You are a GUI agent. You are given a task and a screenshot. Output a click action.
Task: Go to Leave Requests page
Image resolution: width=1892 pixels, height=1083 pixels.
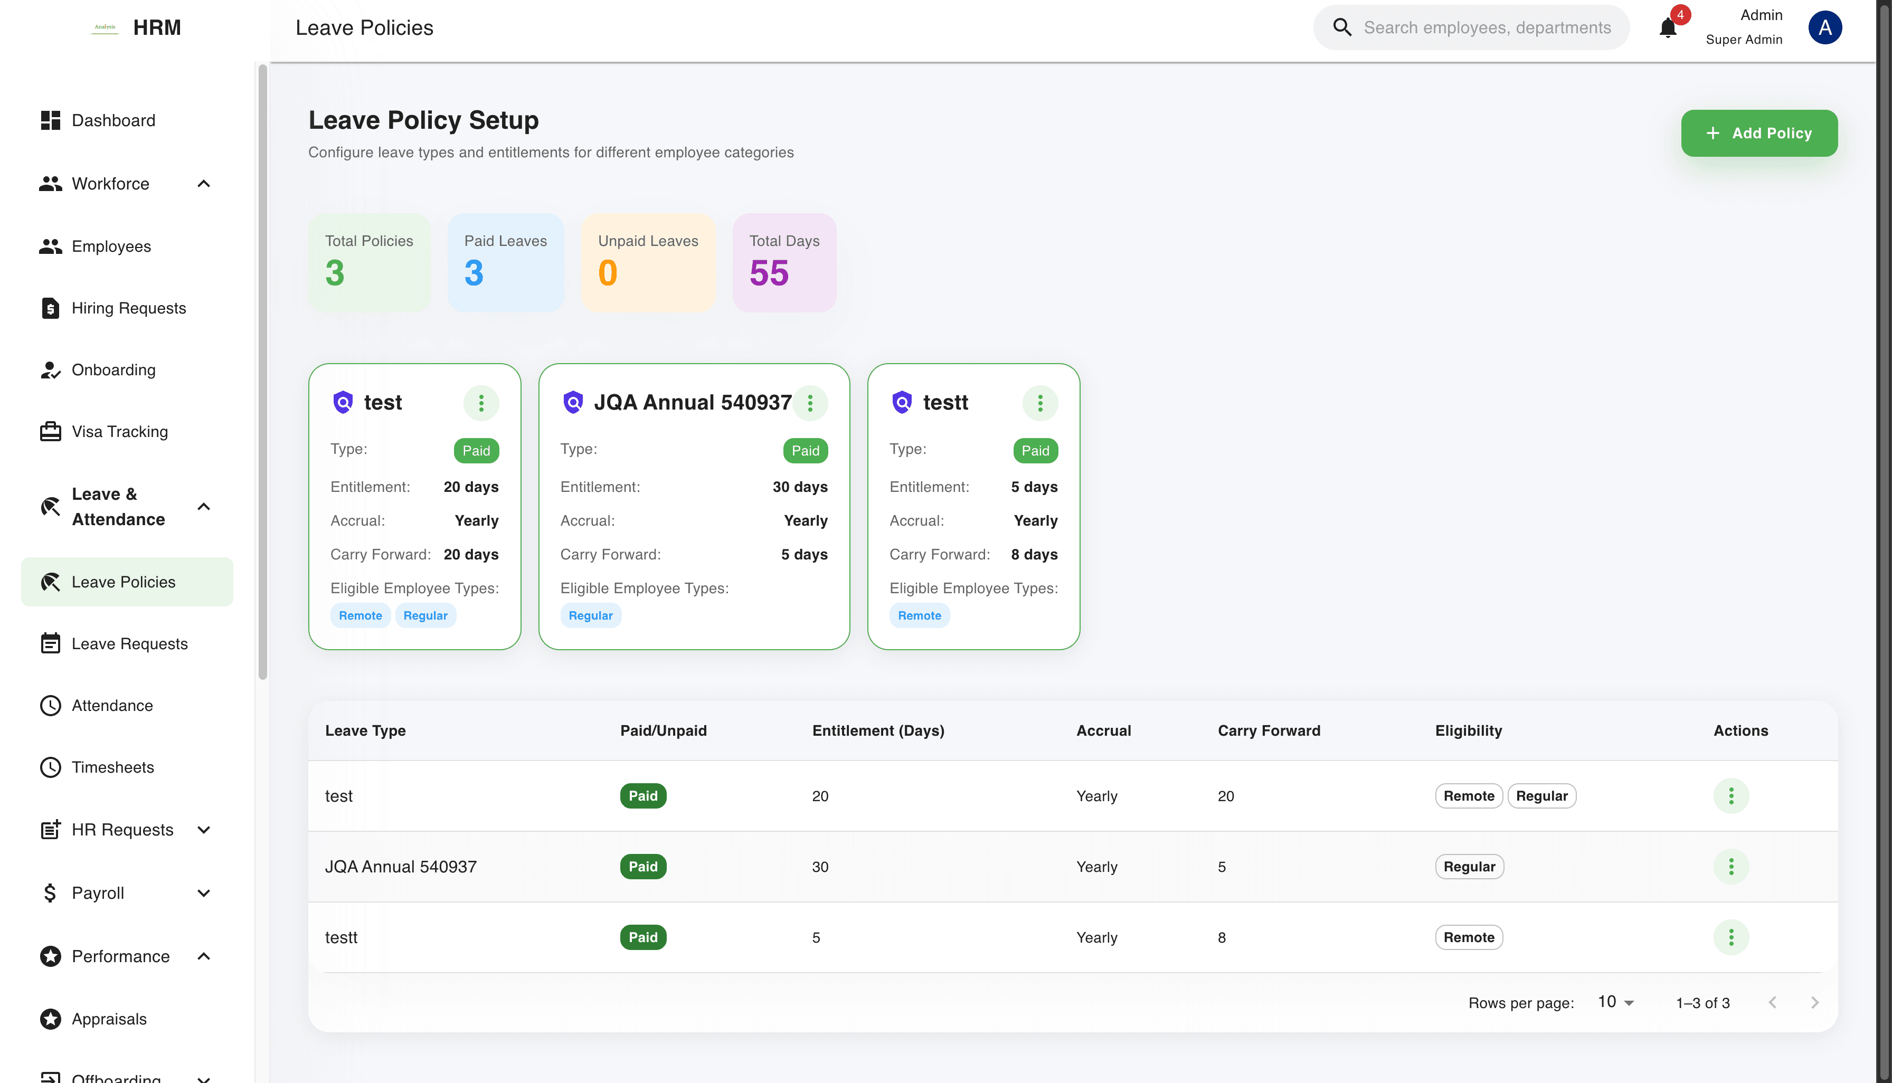click(127, 643)
